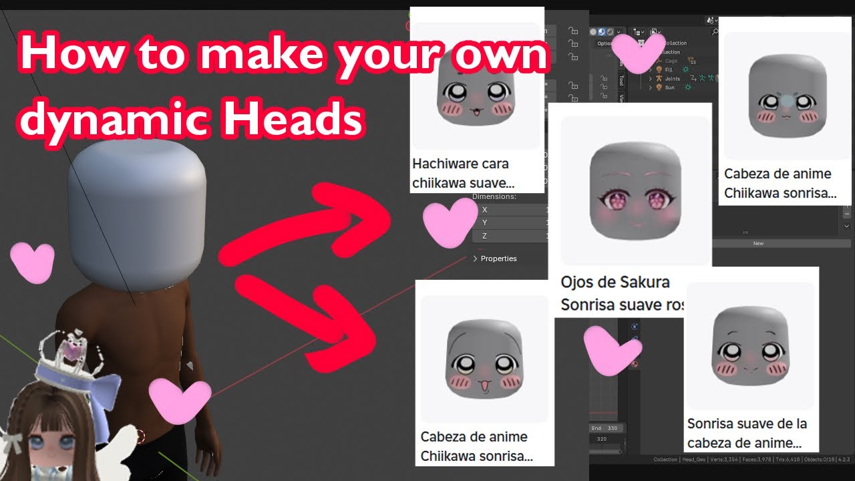Expand the Joints row arrow
Image resolution: width=855 pixels, height=481 pixels.
[x=650, y=79]
